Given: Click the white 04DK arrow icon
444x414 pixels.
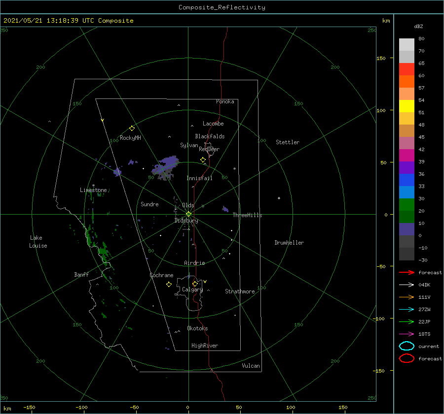Looking at the screenshot, I should click(x=407, y=285).
